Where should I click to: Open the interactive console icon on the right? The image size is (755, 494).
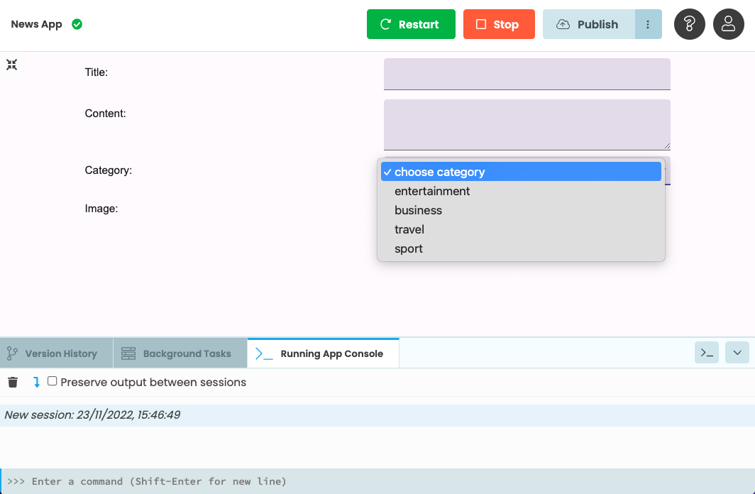tap(706, 352)
